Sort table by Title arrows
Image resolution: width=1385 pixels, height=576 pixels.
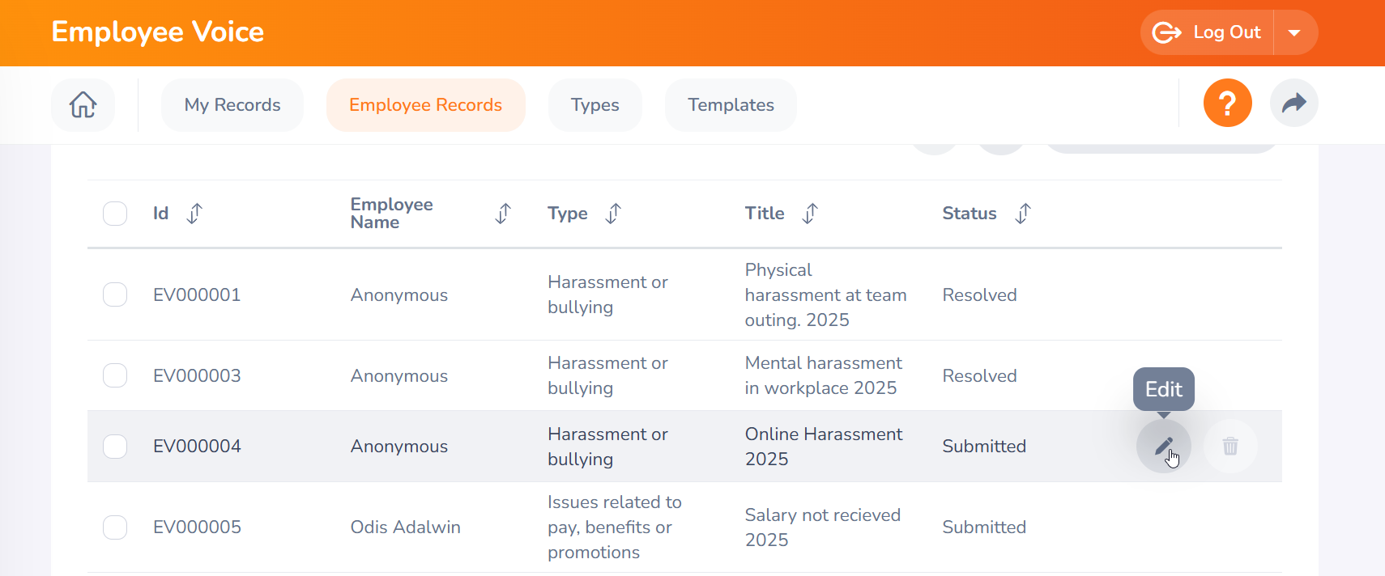click(x=810, y=214)
